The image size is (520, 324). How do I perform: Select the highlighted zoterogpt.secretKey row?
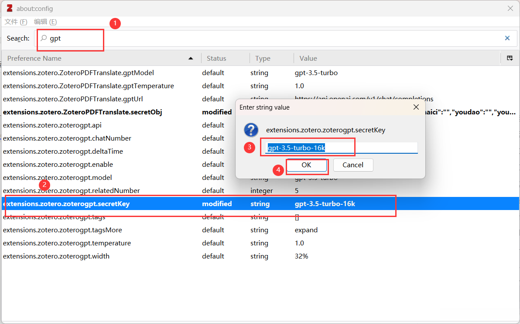[260, 204]
